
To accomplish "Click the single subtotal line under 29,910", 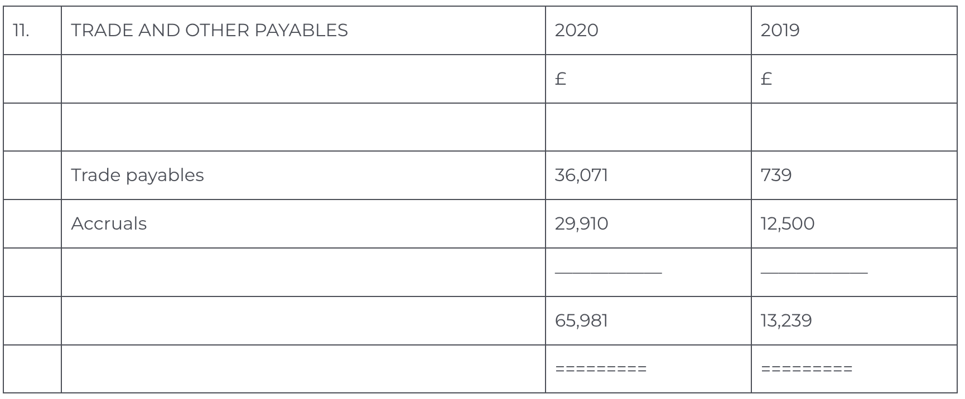I will 608,273.
